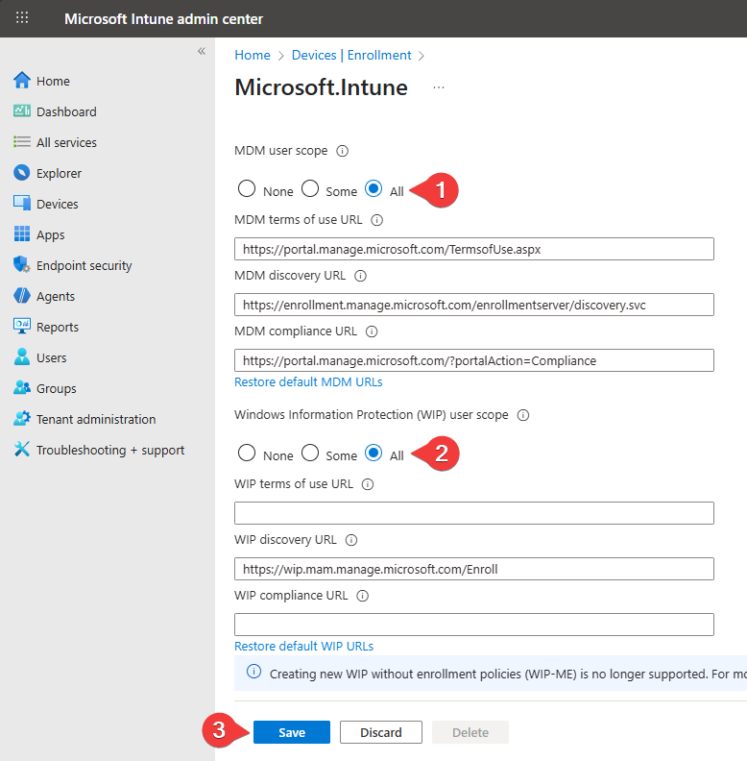Open Home in the sidebar menu

[x=53, y=81]
